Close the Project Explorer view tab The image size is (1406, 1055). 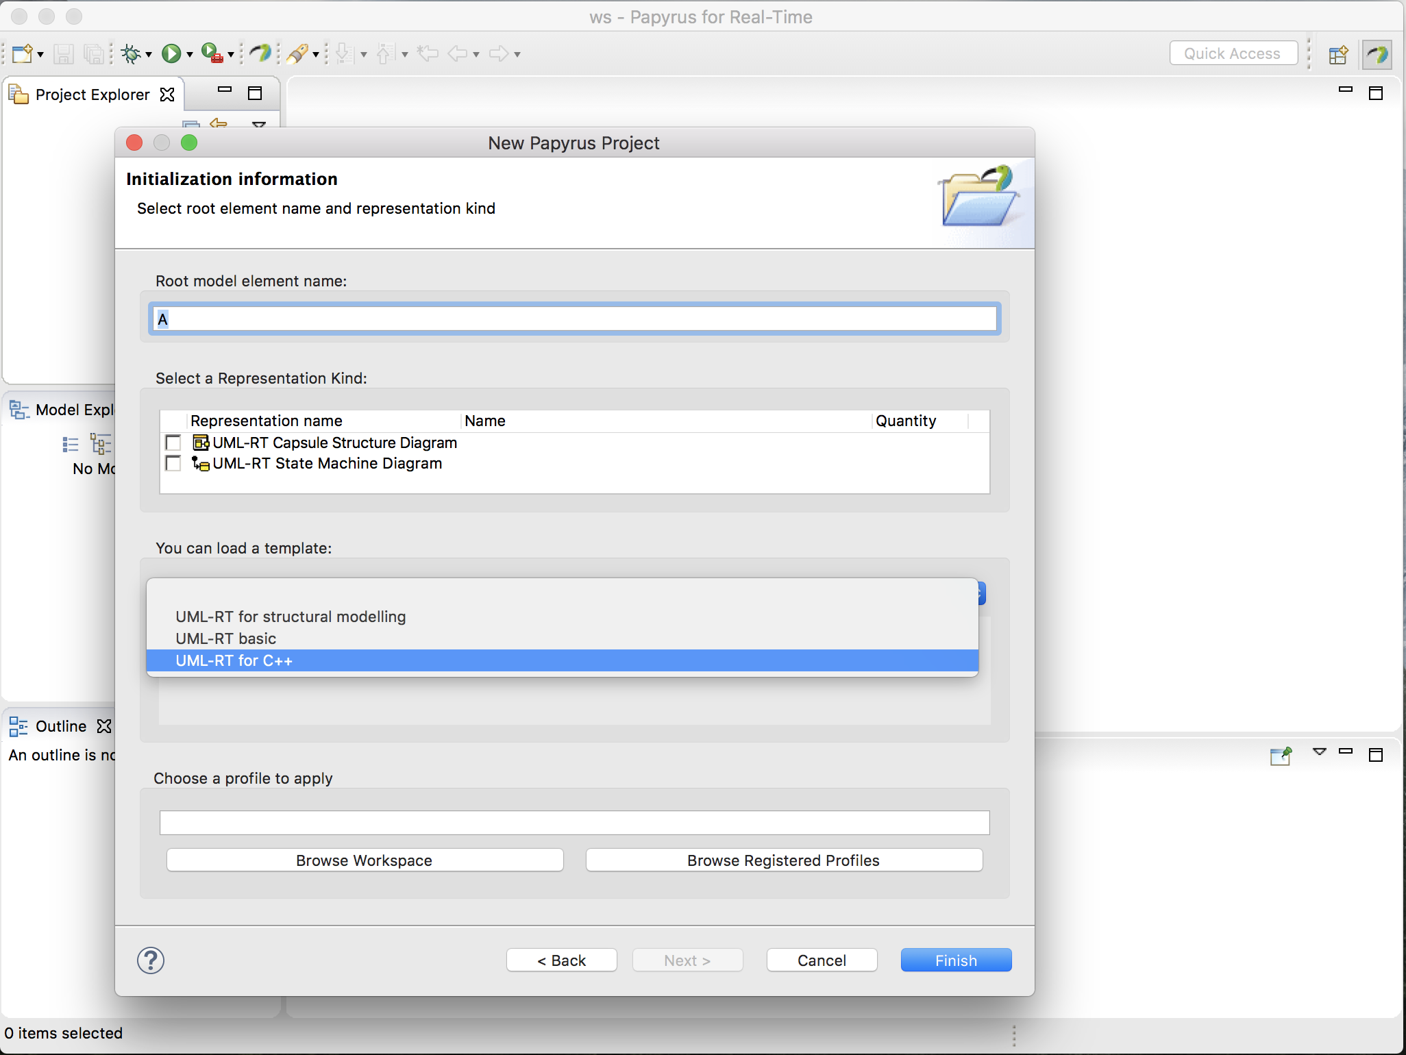pyautogui.click(x=167, y=95)
